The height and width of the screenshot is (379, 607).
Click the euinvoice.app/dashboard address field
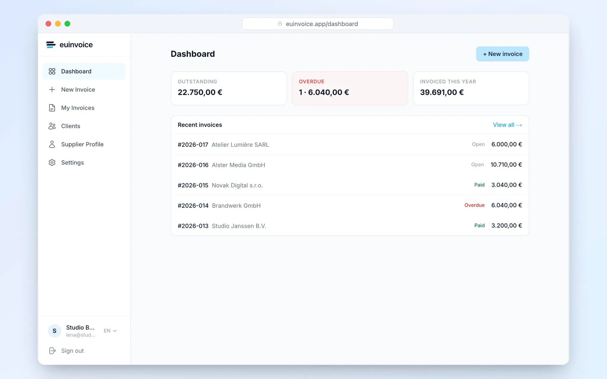coord(317,24)
